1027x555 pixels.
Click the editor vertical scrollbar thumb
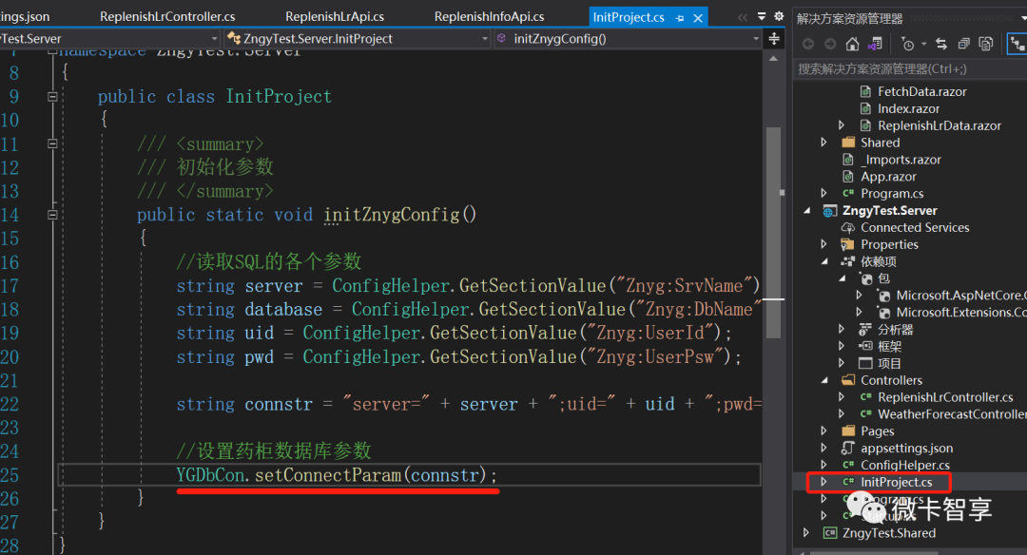pyautogui.click(x=773, y=232)
